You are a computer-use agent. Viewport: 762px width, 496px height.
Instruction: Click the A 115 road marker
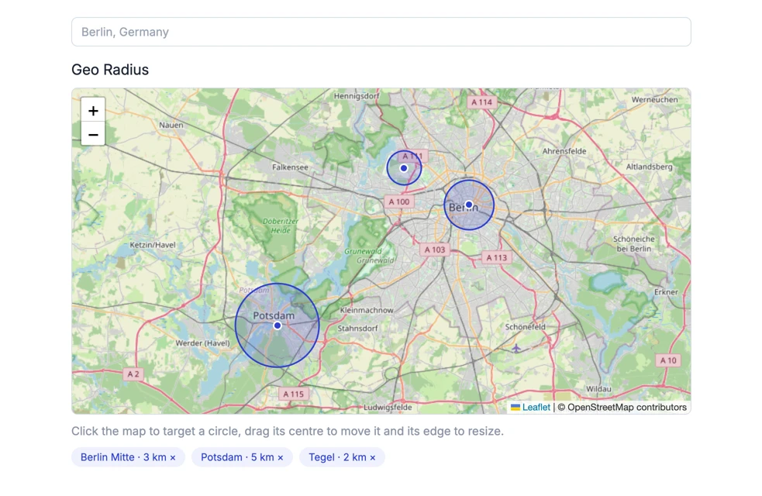(x=293, y=394)
